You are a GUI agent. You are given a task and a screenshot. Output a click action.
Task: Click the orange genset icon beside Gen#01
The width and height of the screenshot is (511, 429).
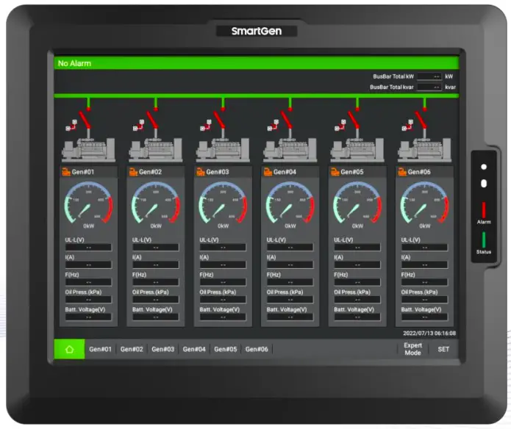point(66,172)
